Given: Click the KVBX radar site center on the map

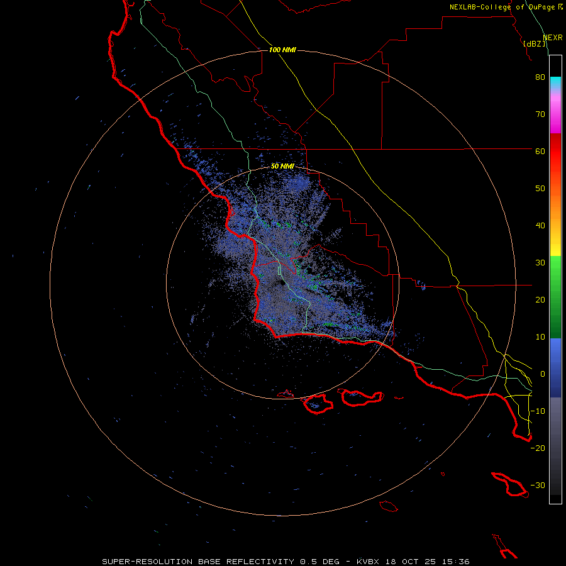Looking at the screenshot, I should (x=282, y=283).
